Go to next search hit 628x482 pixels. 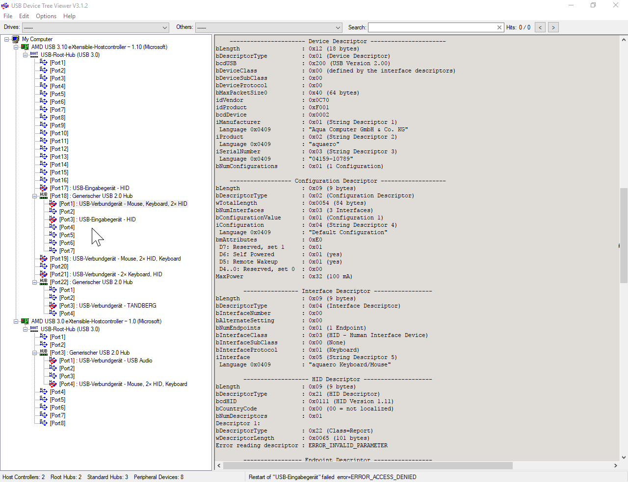point(553,27)
